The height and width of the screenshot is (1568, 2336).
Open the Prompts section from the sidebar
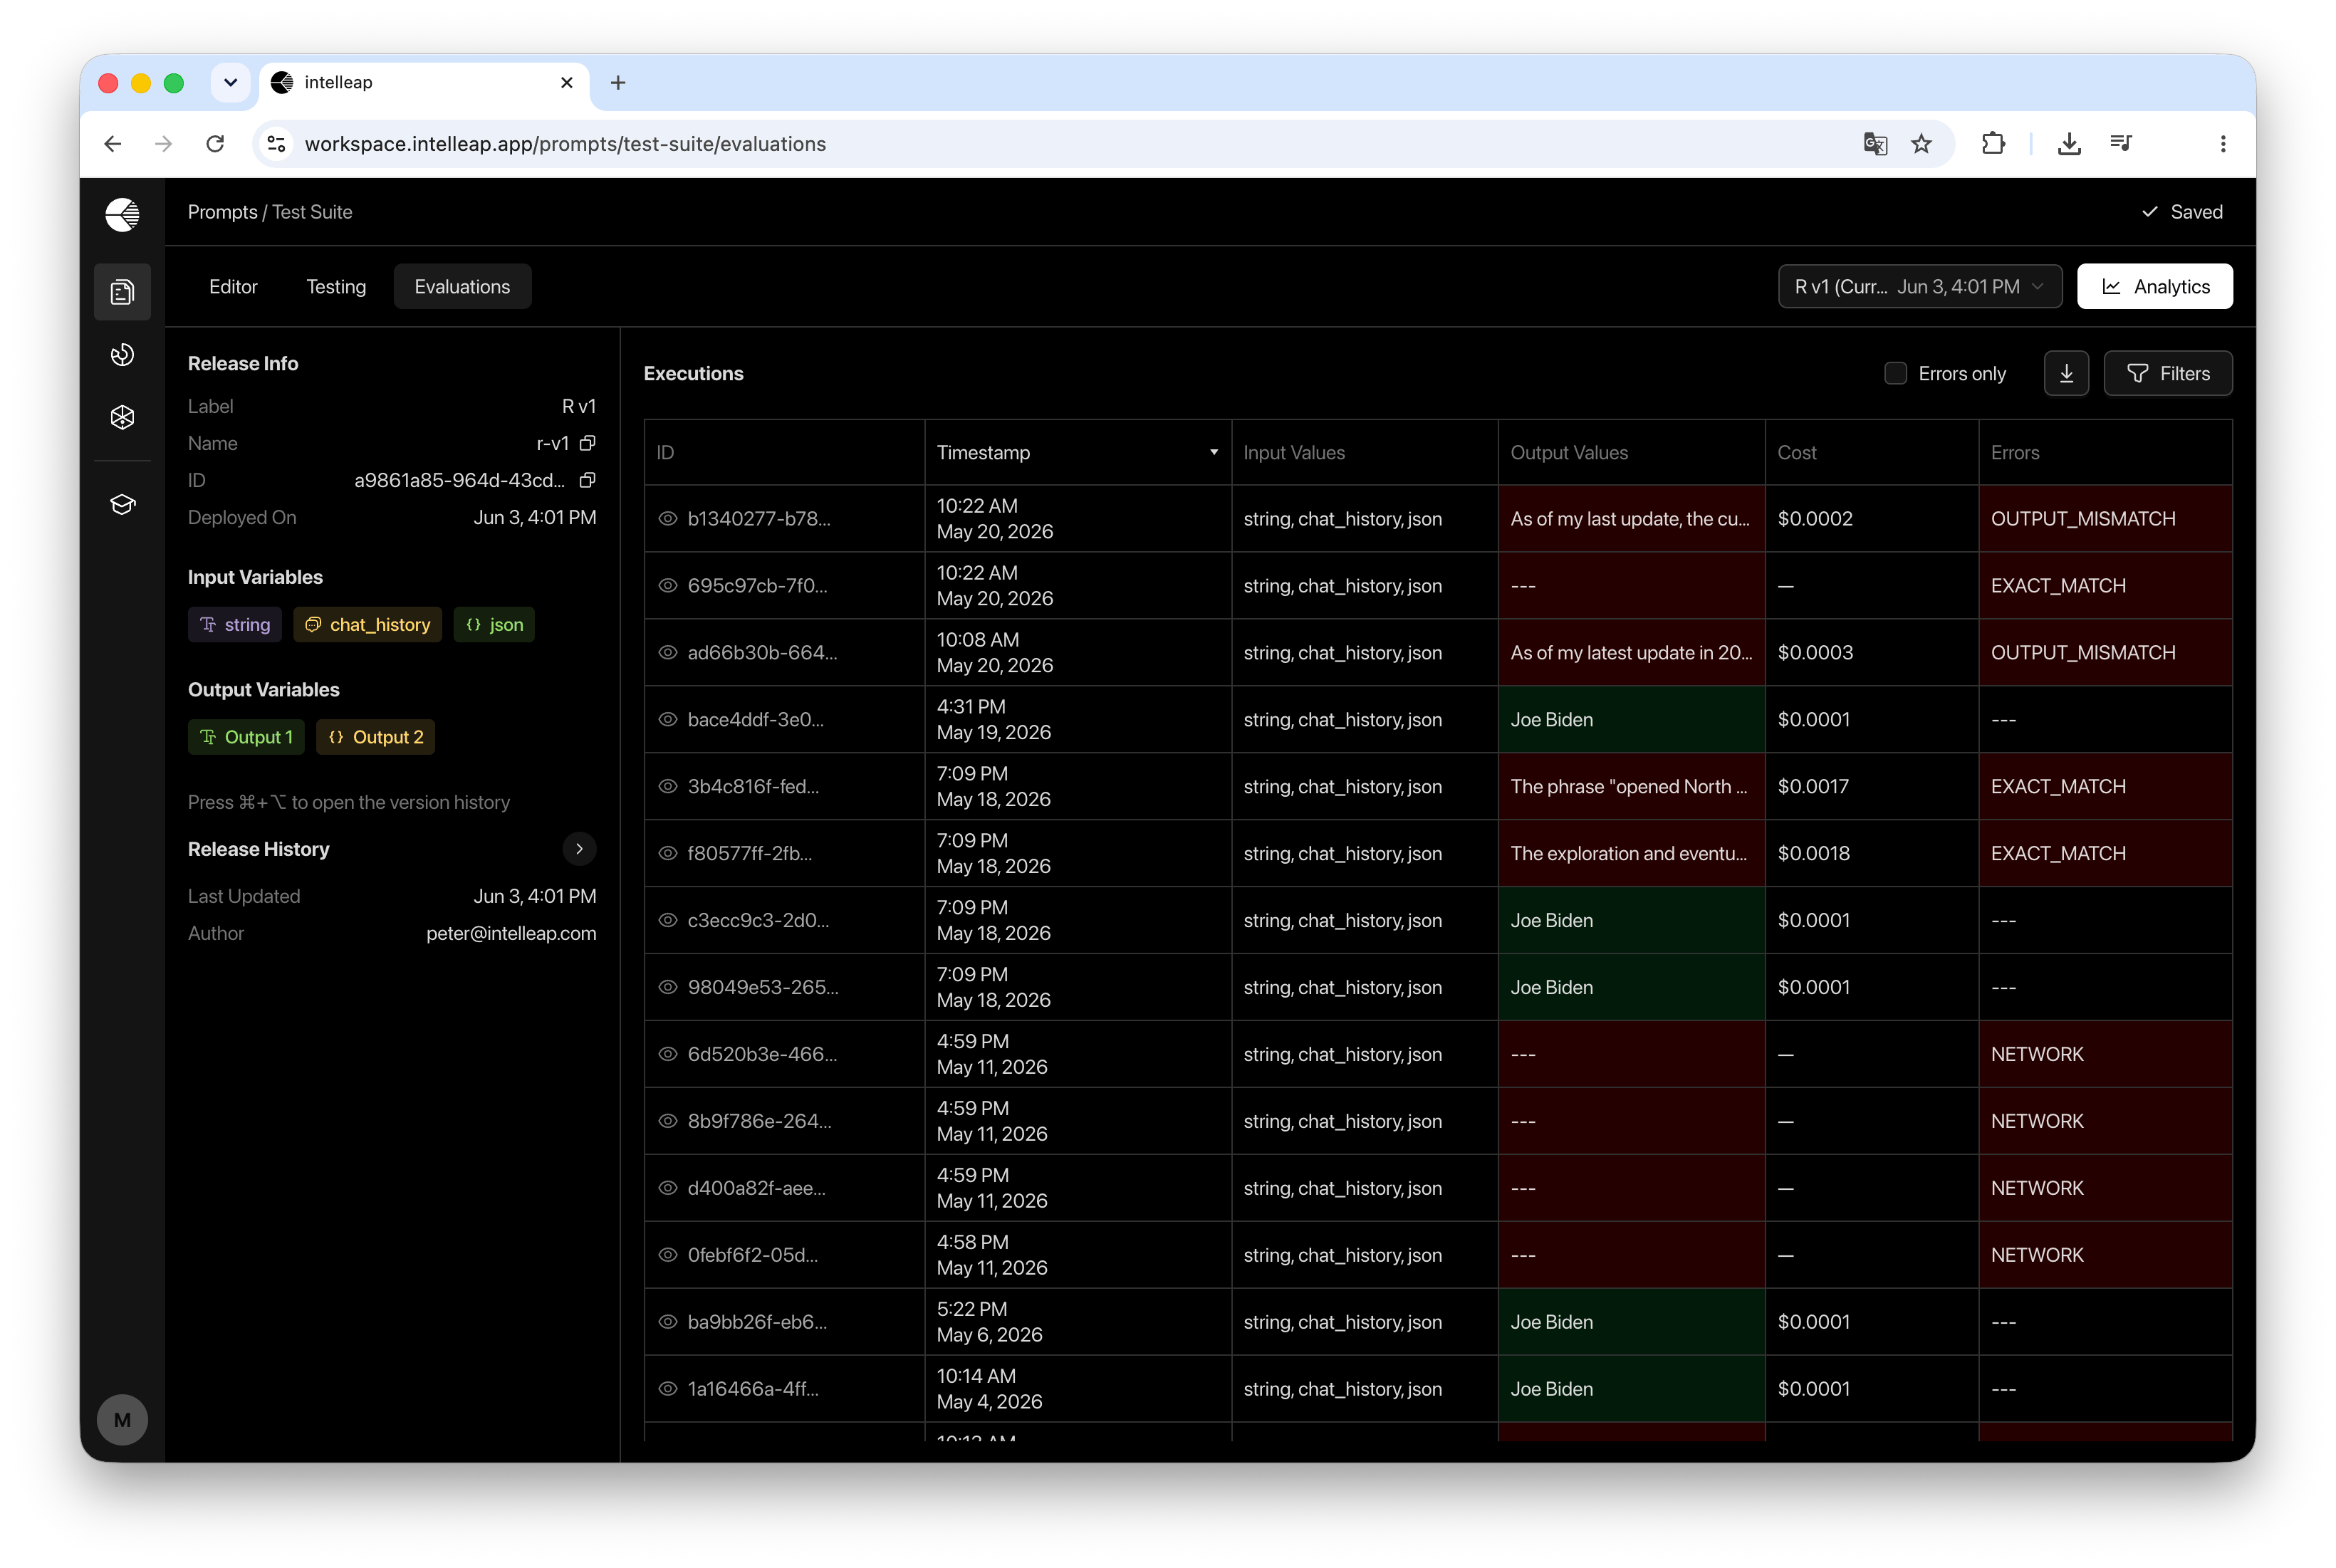122,292
